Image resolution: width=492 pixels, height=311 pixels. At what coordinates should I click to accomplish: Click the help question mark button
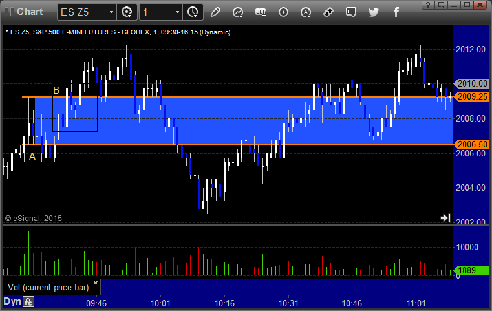[x=428, y=5]
